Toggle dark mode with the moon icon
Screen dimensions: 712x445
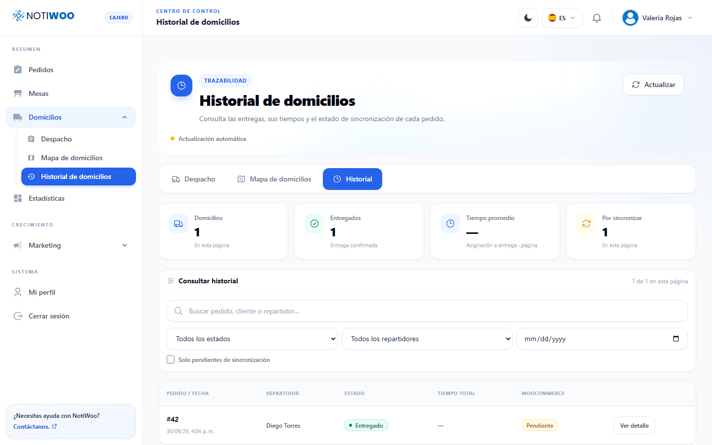528,18
